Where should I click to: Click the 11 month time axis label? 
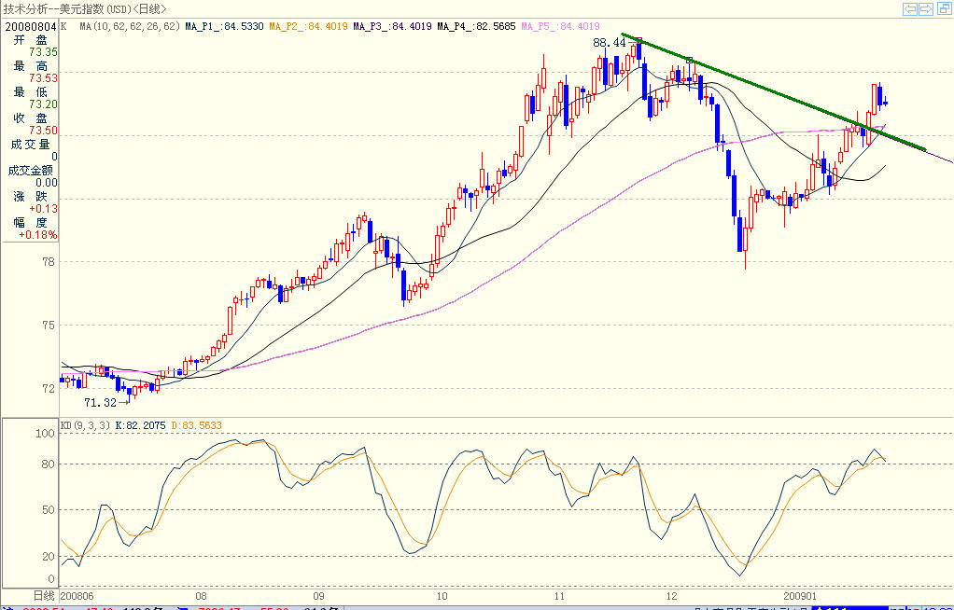coord(558,596)
